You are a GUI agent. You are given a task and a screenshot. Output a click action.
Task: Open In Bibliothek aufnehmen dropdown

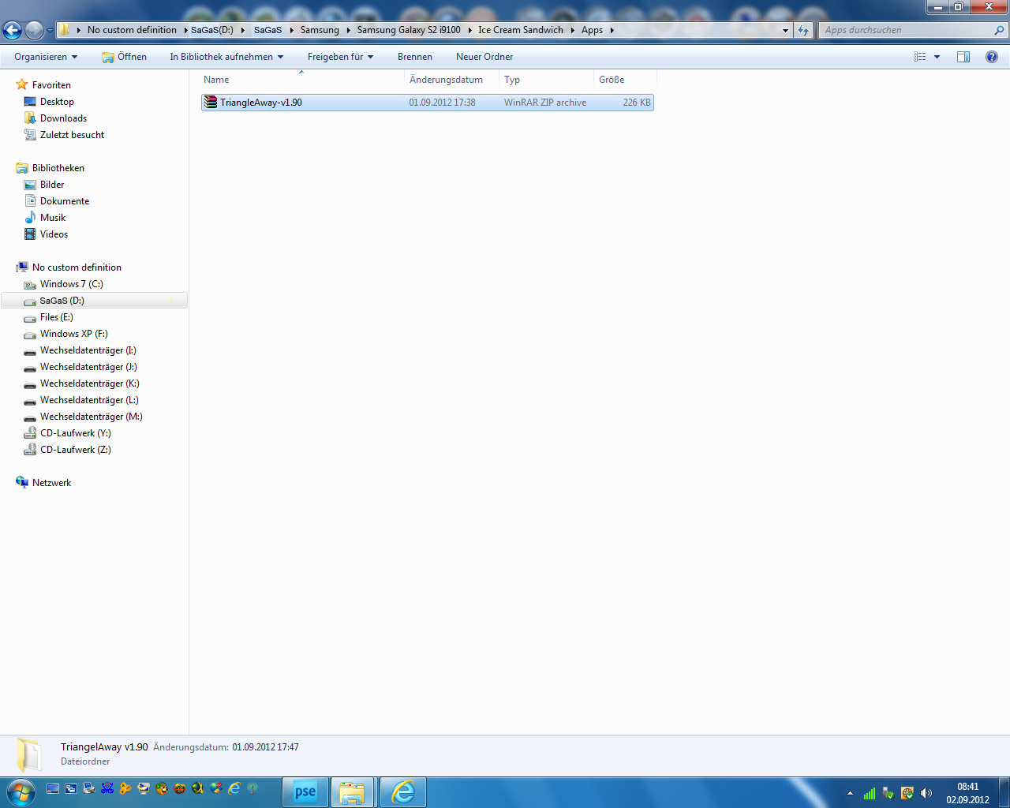click(x=226, y=57)
